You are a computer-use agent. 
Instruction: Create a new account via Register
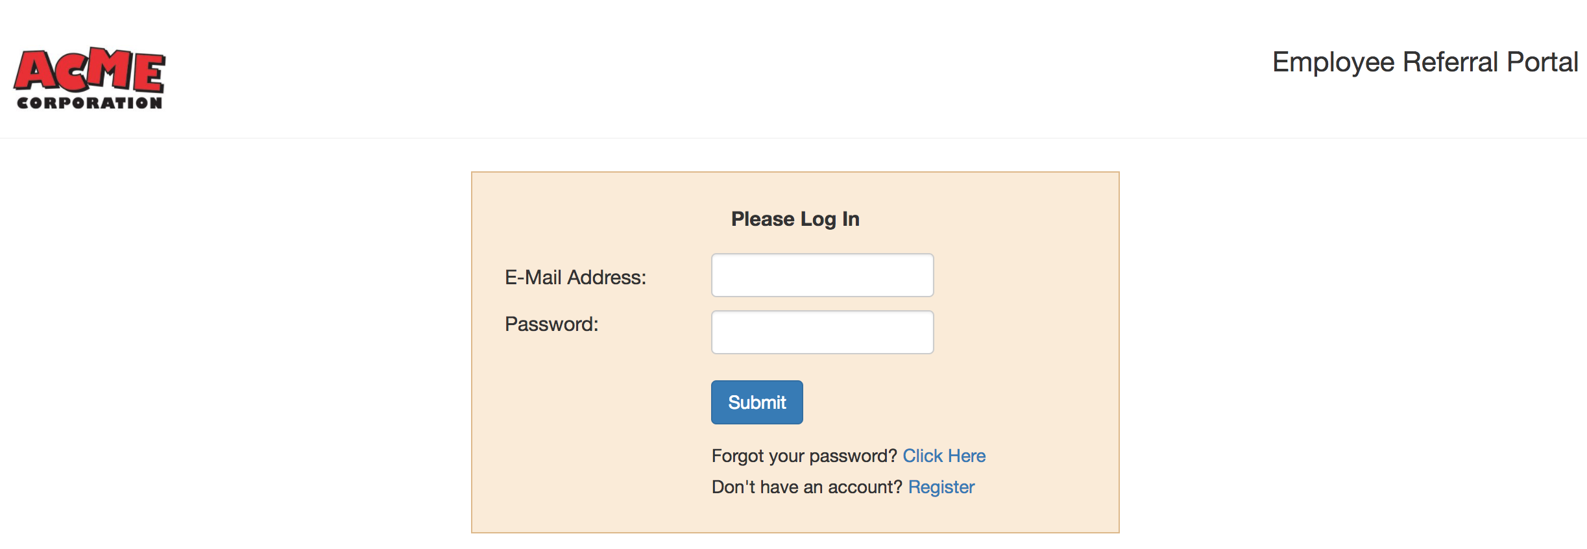click(941, 487)
